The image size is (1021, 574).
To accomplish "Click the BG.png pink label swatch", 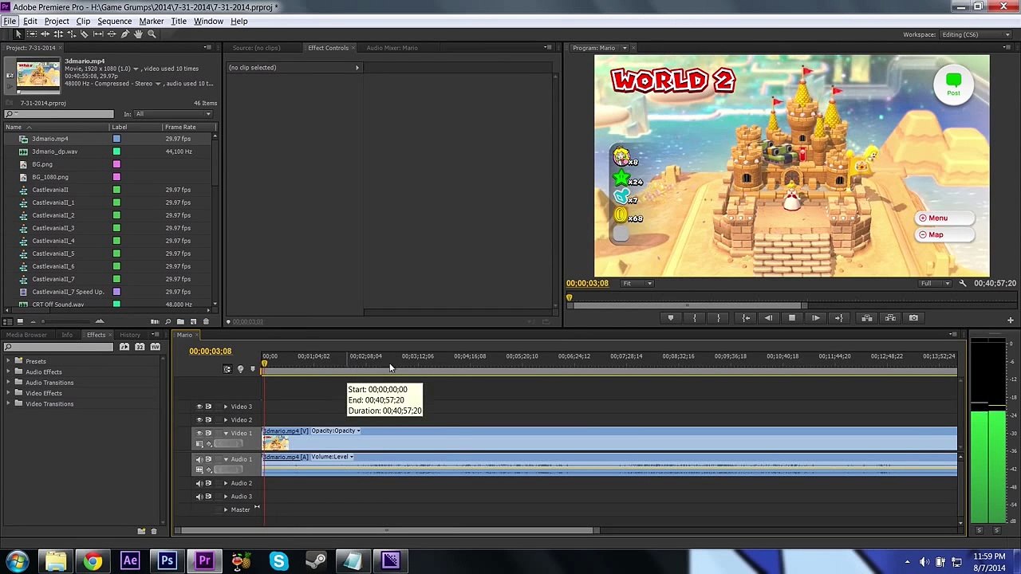I will point(116,164).
